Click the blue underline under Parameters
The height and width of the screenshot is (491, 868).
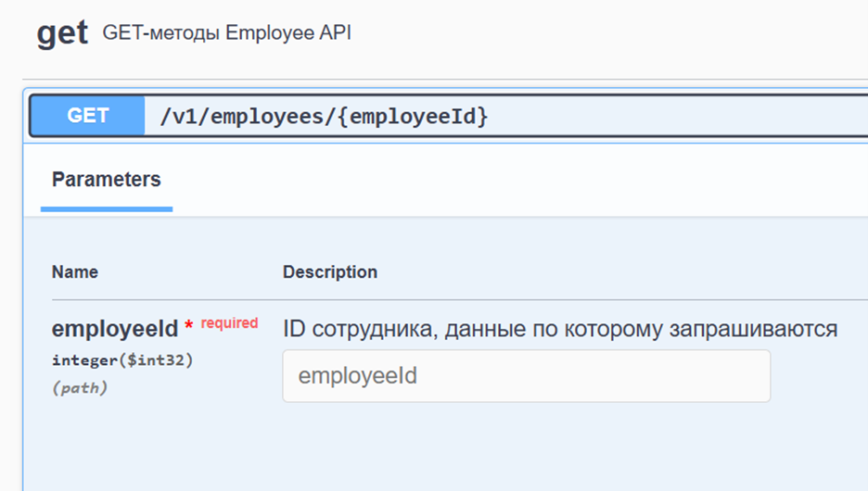point(106,208)
